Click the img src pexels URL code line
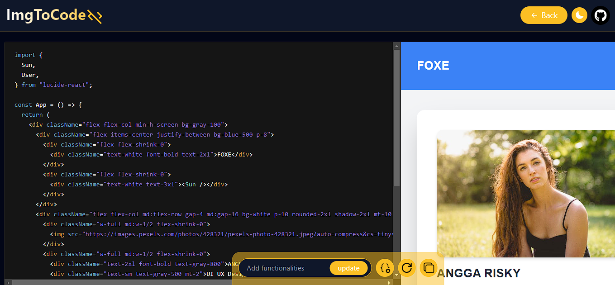This screenshot has width=615, height=285. [221, 234]
